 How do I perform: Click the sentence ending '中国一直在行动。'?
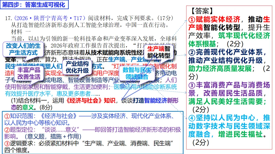147,25
